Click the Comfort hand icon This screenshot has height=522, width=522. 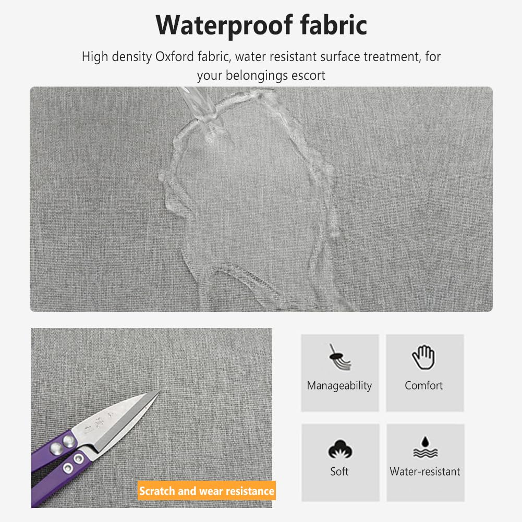coord(423,357)
